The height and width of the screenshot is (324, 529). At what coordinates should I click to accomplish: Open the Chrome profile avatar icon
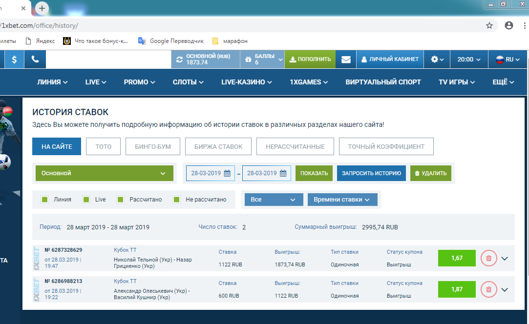coord(509,25)
